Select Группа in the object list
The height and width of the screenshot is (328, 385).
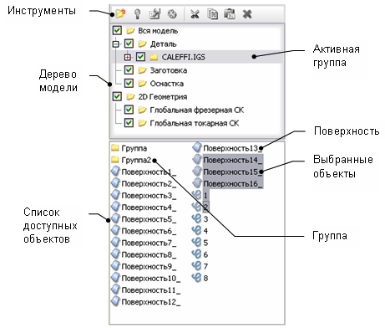point(134,148)
